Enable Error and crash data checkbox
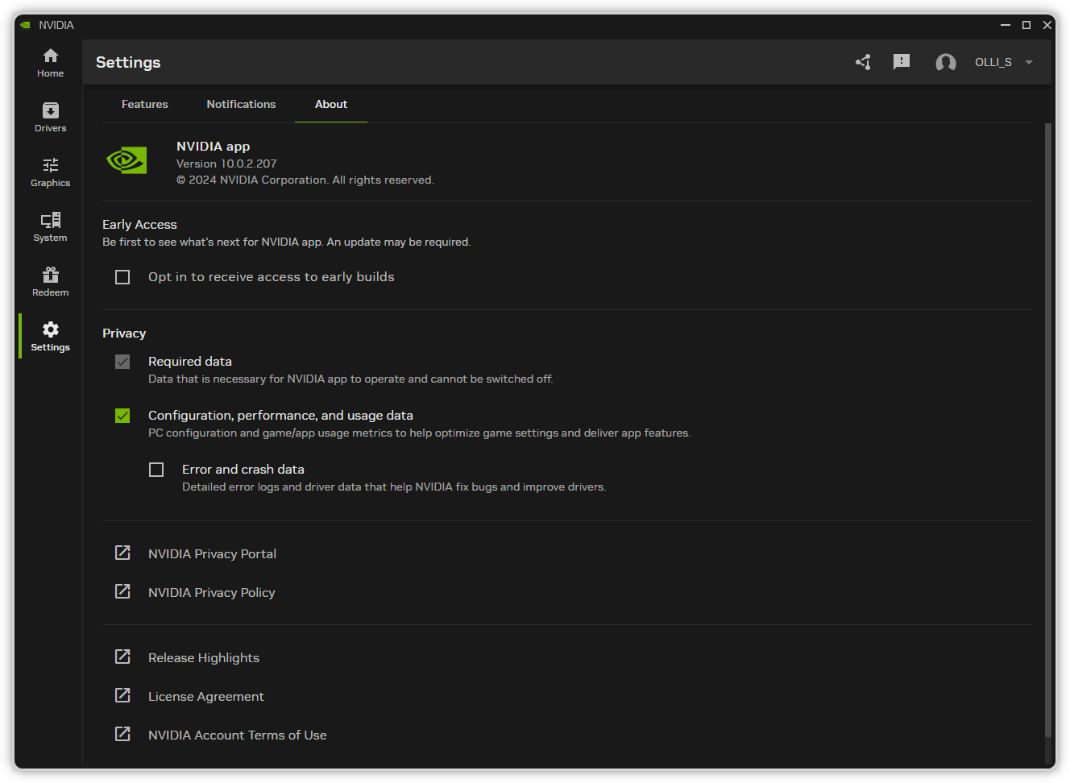This screenshot has width=1070, height=783. coord(156,470)
